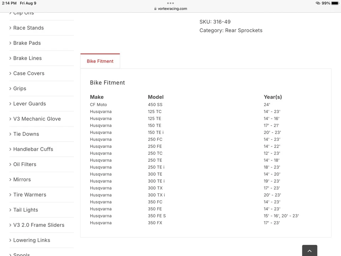Click the 250 TE i model cell

coord(156,167)
